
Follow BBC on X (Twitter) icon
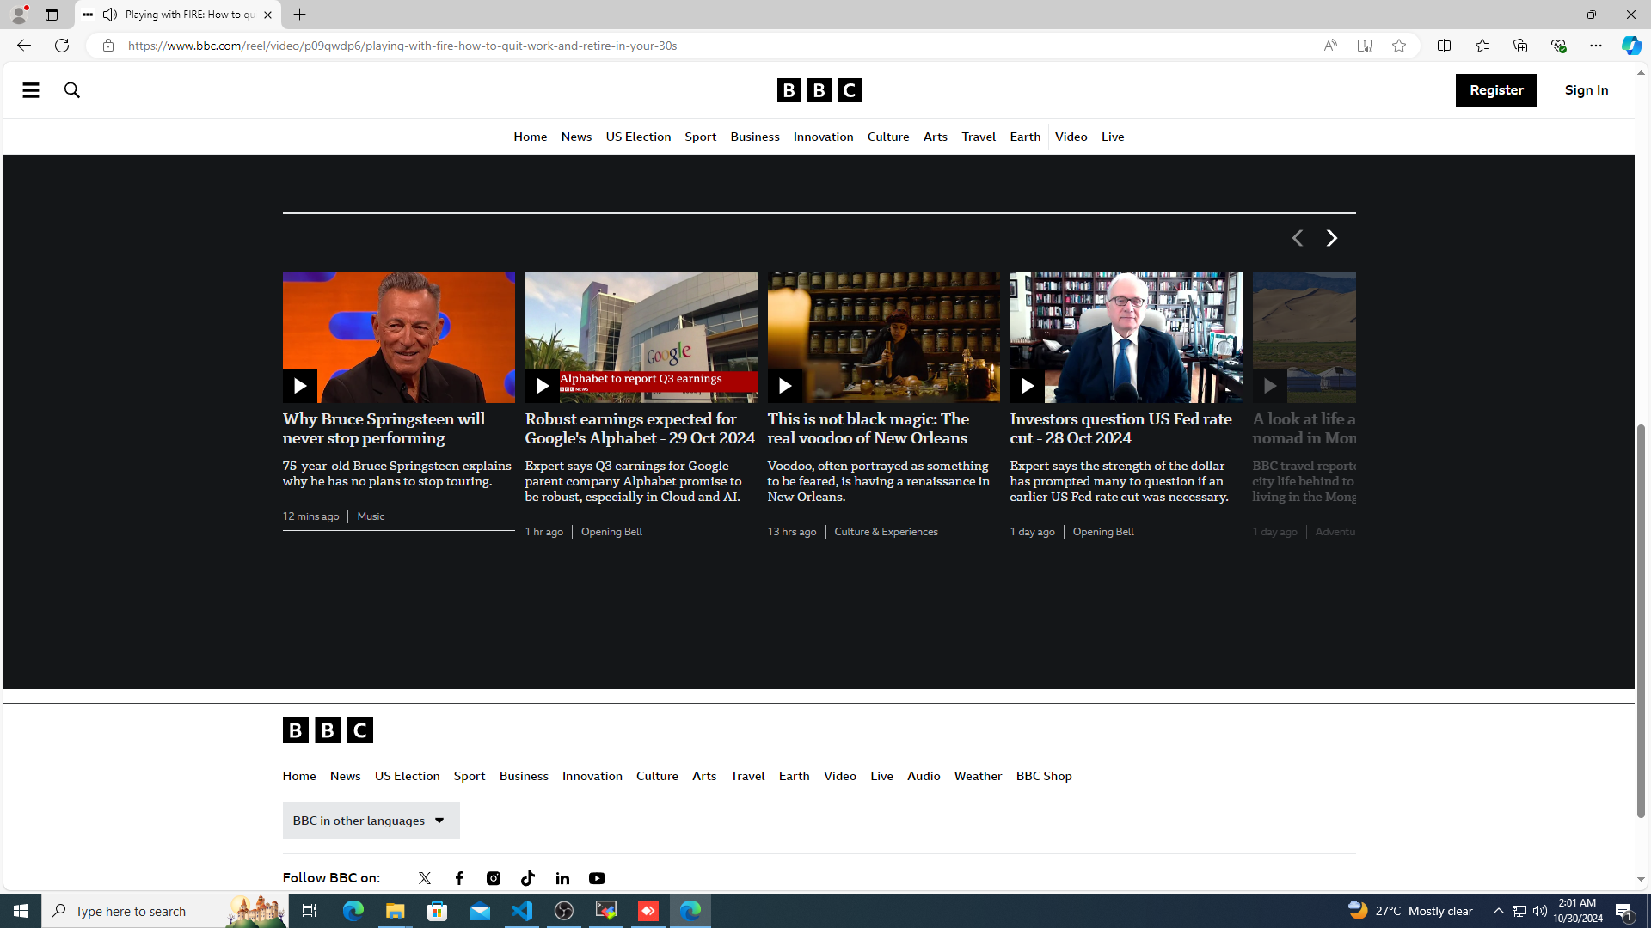pyautogui.click(x=425, y=878)
